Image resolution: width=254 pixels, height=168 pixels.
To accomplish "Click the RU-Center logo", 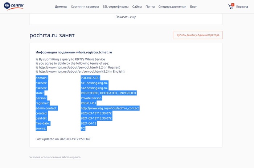I will point(15,7).
